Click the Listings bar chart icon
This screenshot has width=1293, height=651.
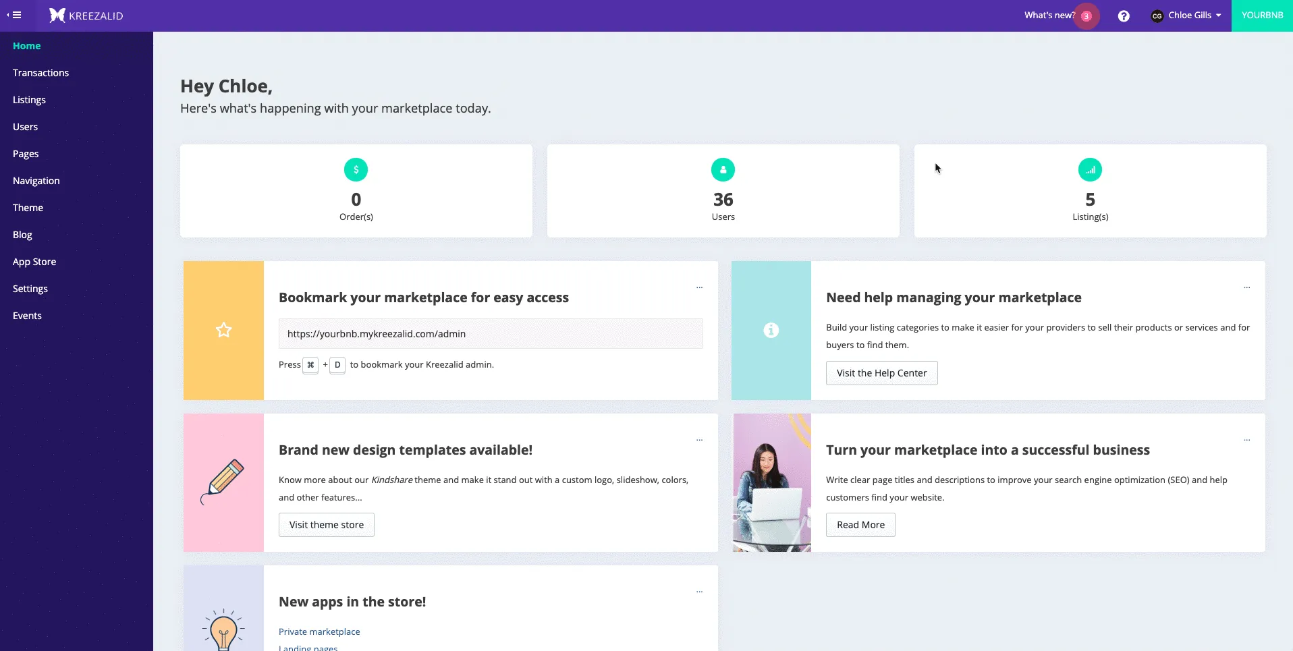pos(1090,169)
